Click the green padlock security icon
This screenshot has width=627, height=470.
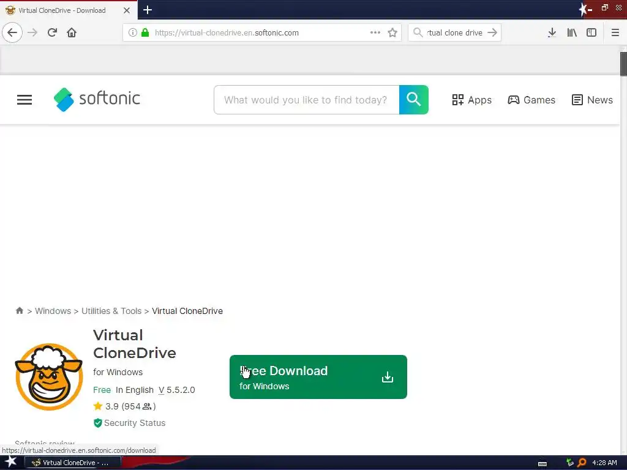tap(145, 32)
